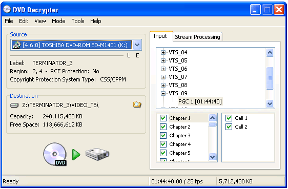Screen dimensions: 288x189
Task: Click the chapter list scroll up arrow
Action: pos(212,118)
